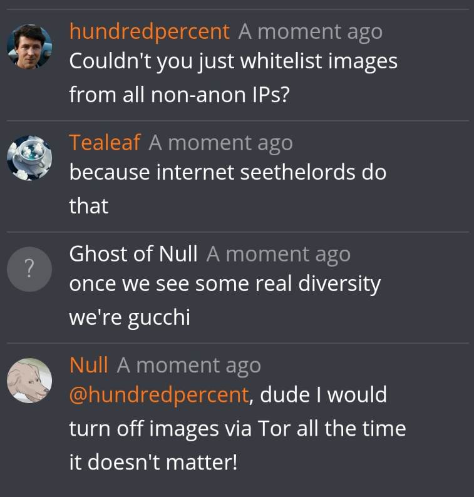
Task: Click the Ghost of Null username
Action: point(133,254)
